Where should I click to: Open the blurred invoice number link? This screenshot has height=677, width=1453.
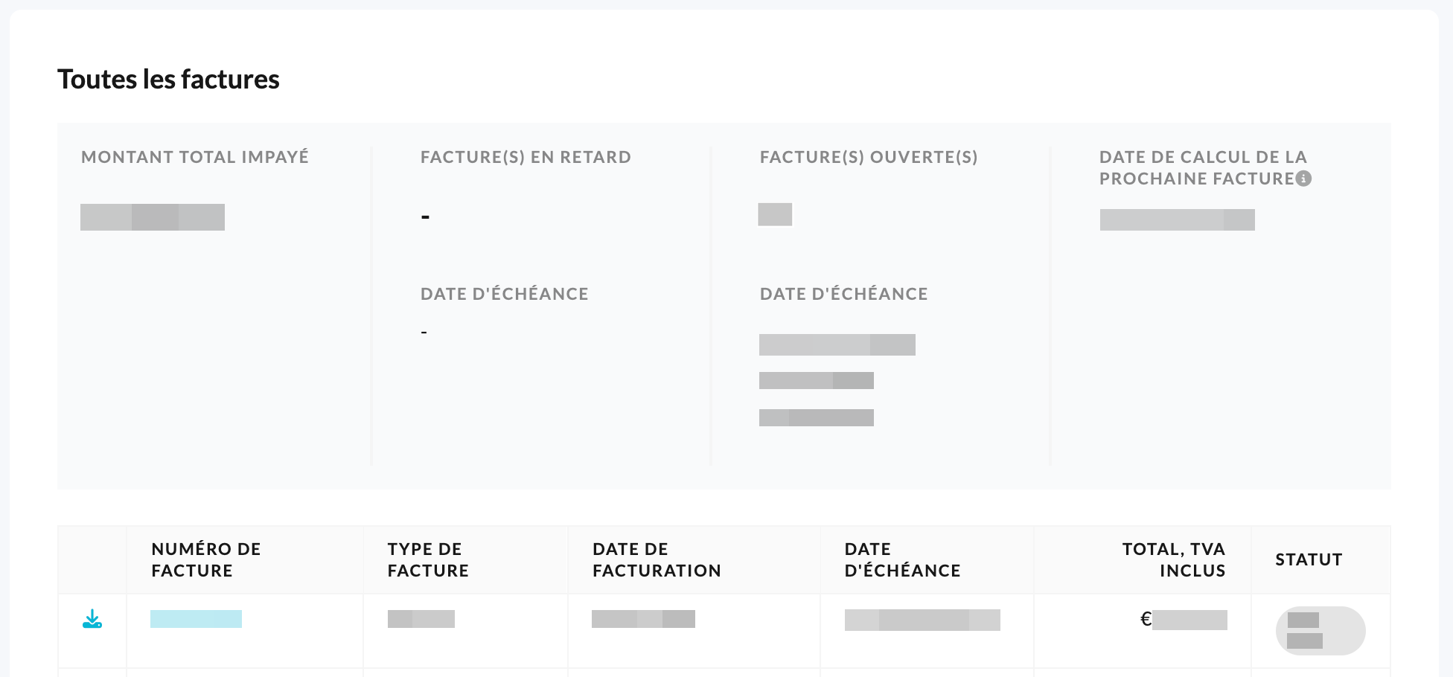point(196,619)
